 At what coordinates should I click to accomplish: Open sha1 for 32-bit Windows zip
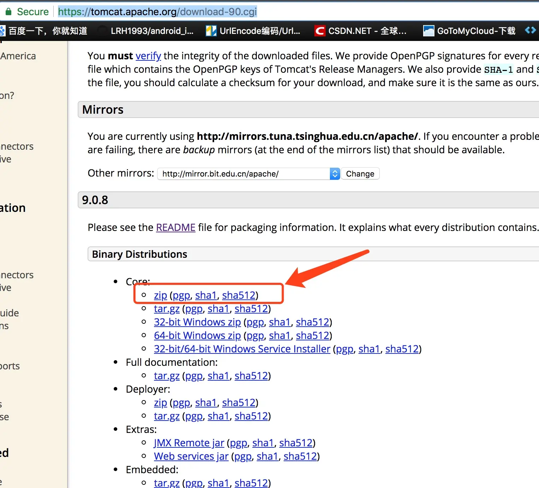click(280, 322)
